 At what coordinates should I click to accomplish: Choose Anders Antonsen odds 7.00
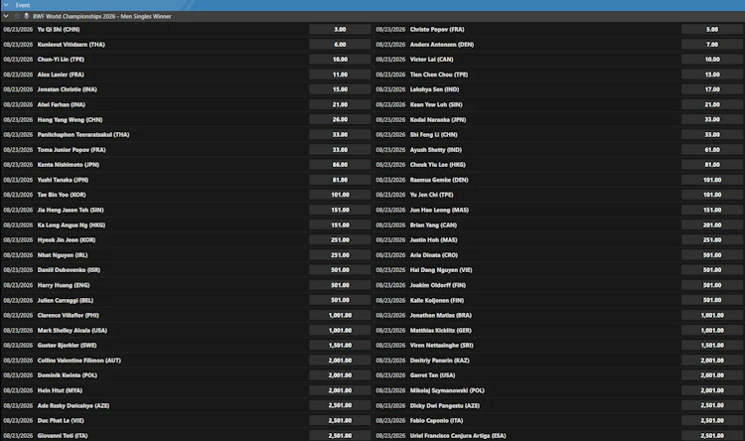(x=712, y=44)
